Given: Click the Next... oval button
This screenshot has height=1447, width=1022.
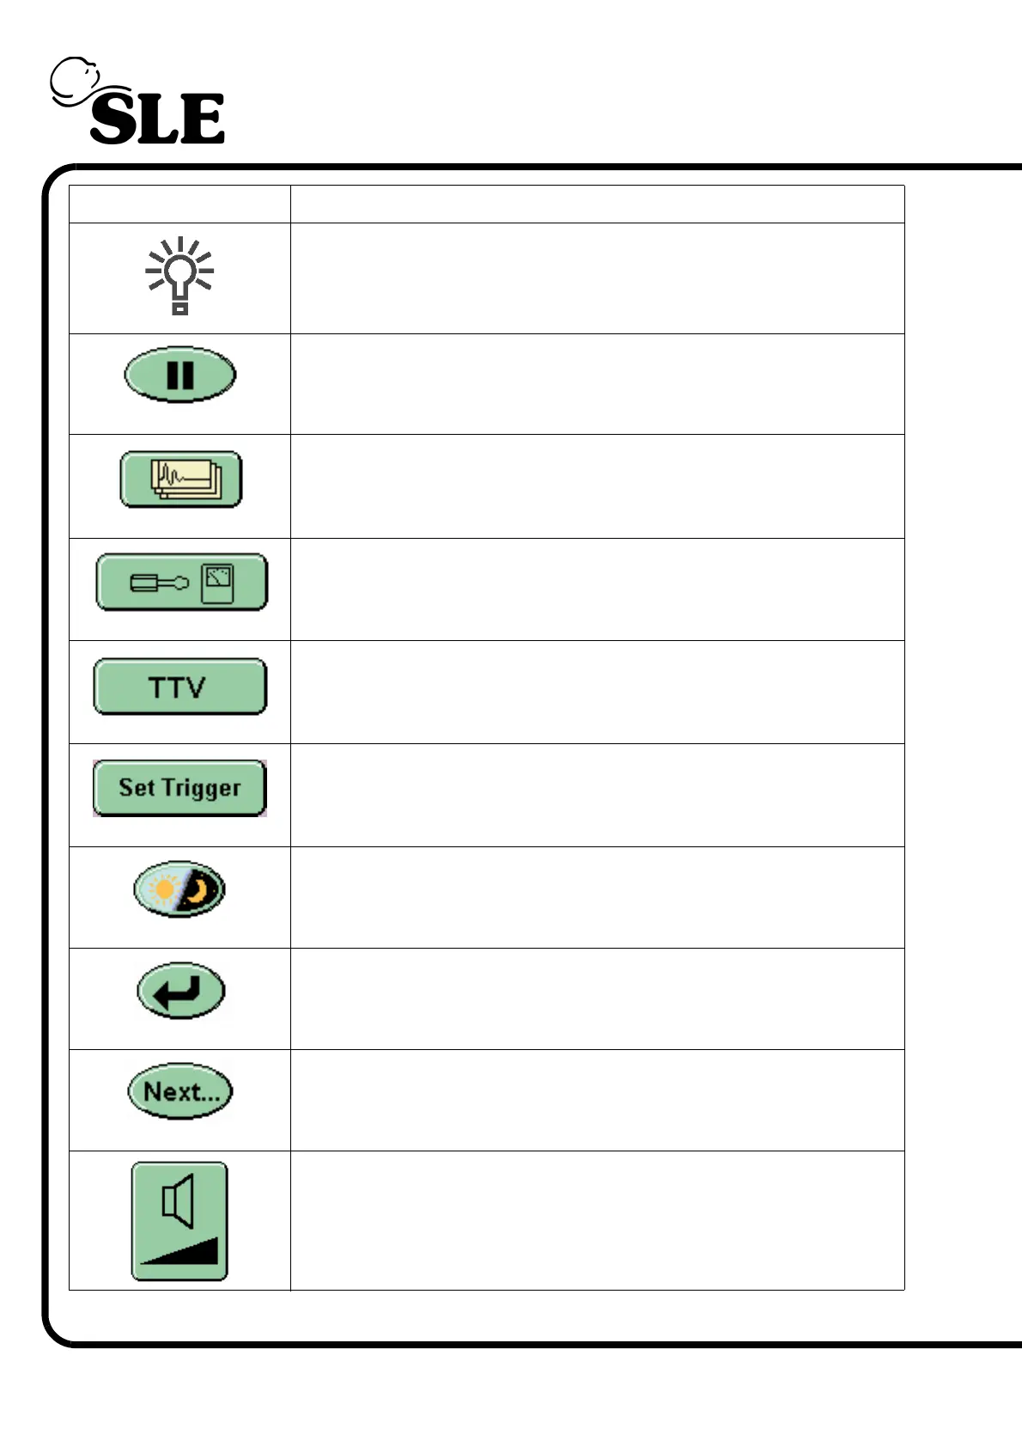Looking at the screenshot, I should [x=179, y=1092].
